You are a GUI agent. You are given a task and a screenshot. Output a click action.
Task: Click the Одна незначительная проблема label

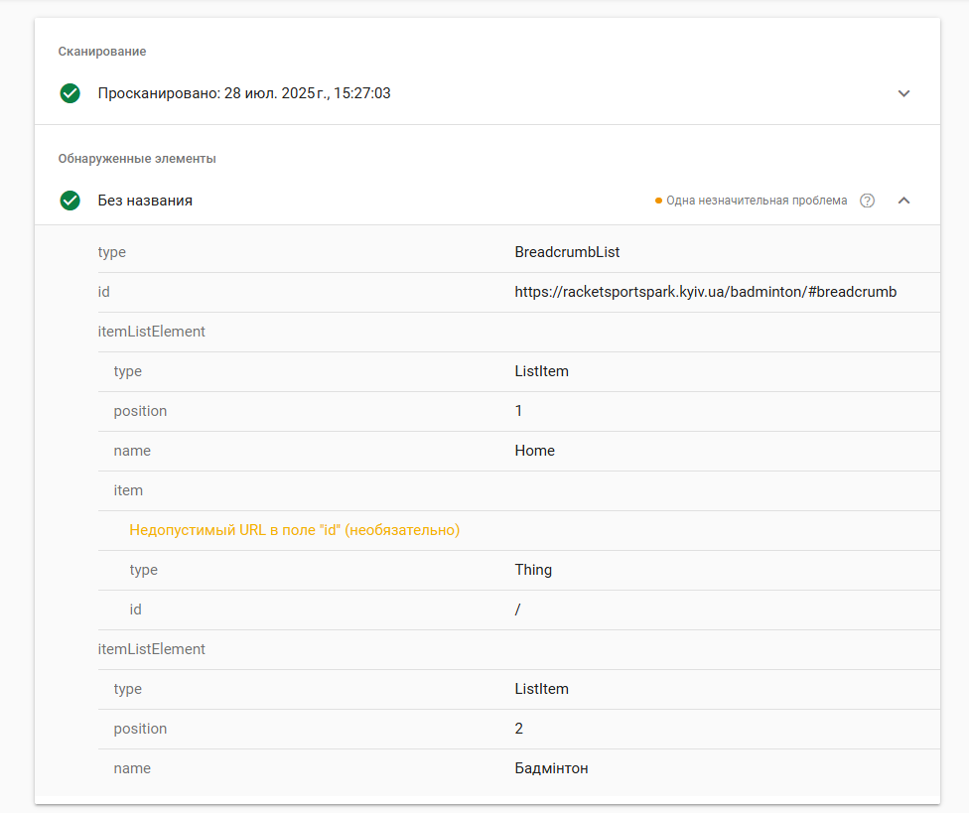point(757,201)
